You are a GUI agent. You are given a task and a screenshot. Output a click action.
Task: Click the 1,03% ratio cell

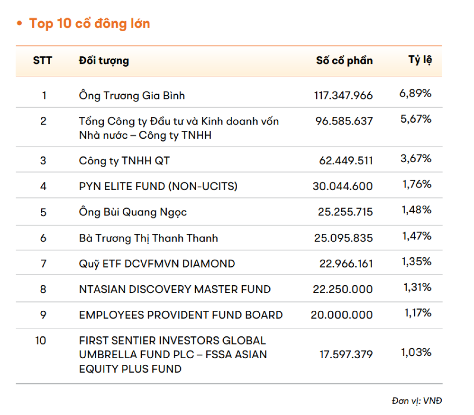coord(416,352)
